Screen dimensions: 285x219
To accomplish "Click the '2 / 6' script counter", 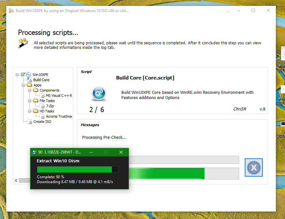I will coord(97,110).
